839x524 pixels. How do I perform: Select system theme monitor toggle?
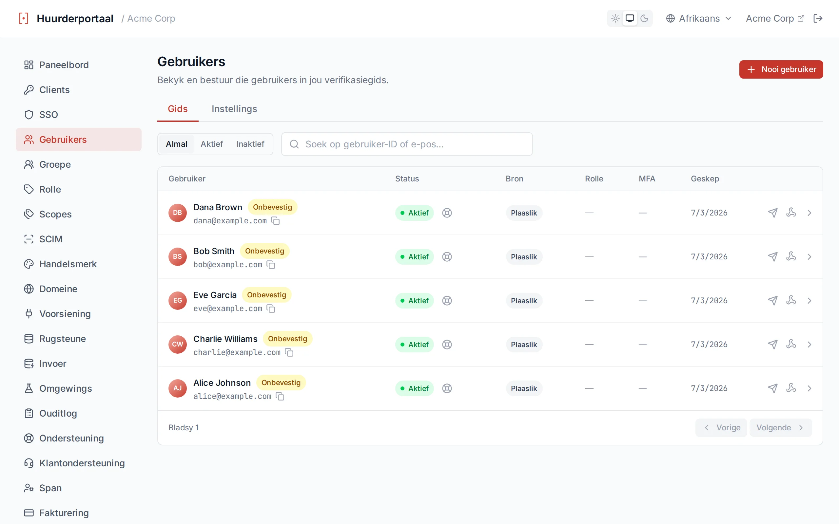pos(630,18)
